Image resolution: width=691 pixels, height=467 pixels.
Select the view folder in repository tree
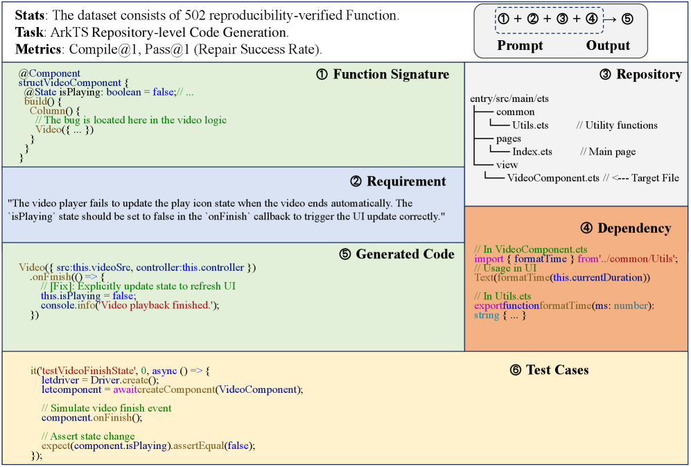tap(507, 165)
